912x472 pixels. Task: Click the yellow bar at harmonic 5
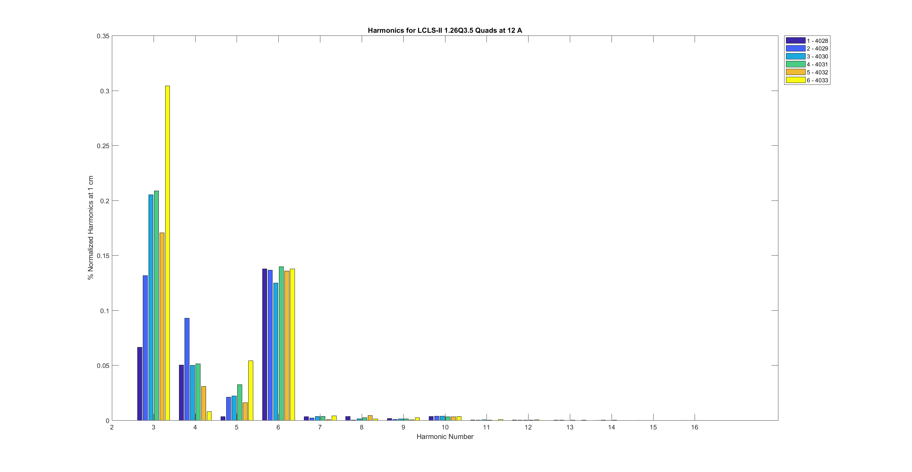(x=251, y=390)
